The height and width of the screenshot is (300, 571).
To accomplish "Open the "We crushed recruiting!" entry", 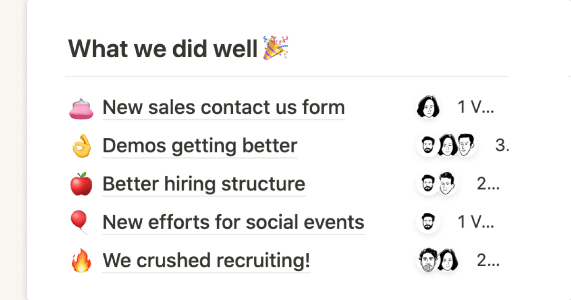I will tap(207, 260).
